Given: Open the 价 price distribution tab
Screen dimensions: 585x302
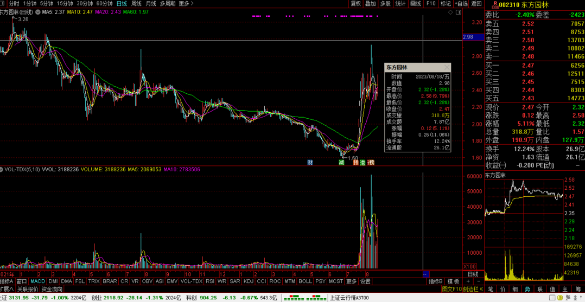Looking at the screenshot, I should (x=503, y=289).
